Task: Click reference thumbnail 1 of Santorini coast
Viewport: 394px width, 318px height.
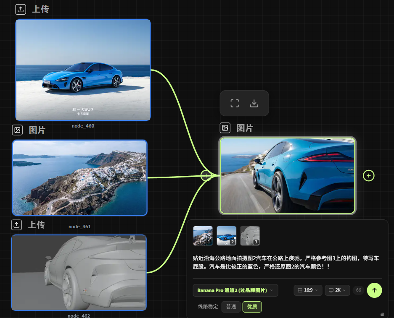Action: click(x=203, y=235)
